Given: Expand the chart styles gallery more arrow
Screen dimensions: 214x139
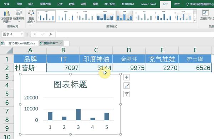Looking at the screenshot, I should [195, 20].
